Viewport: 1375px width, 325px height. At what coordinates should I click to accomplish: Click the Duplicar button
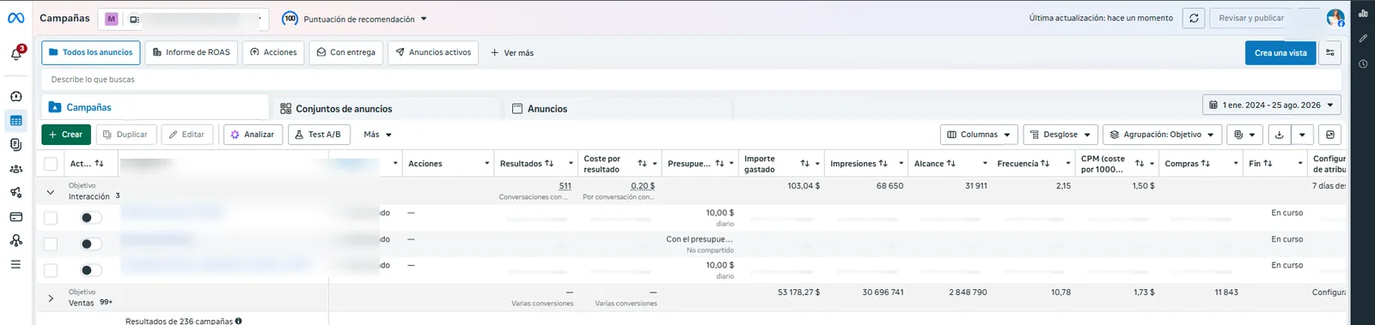point(125,135)
